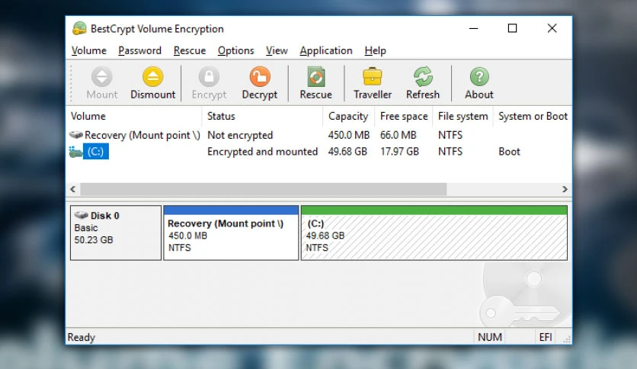Sort by the Volume column header
Screen dimensions: 637x369
click(134, 116)
